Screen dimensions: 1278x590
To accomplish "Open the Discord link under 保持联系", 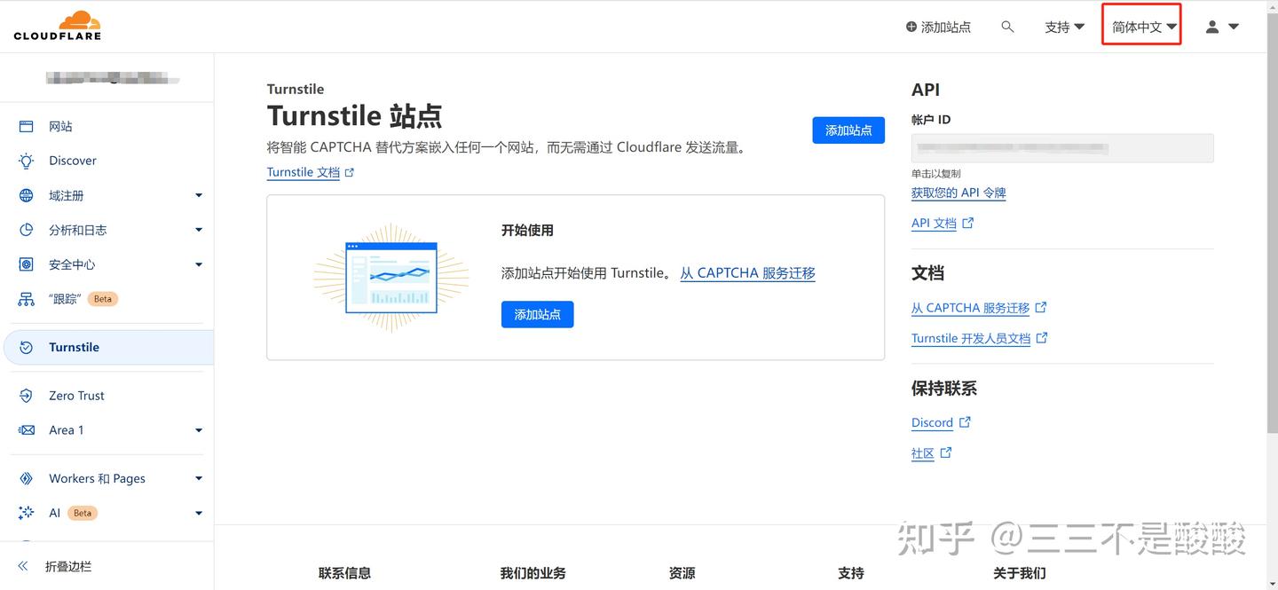I will [932, 422].
